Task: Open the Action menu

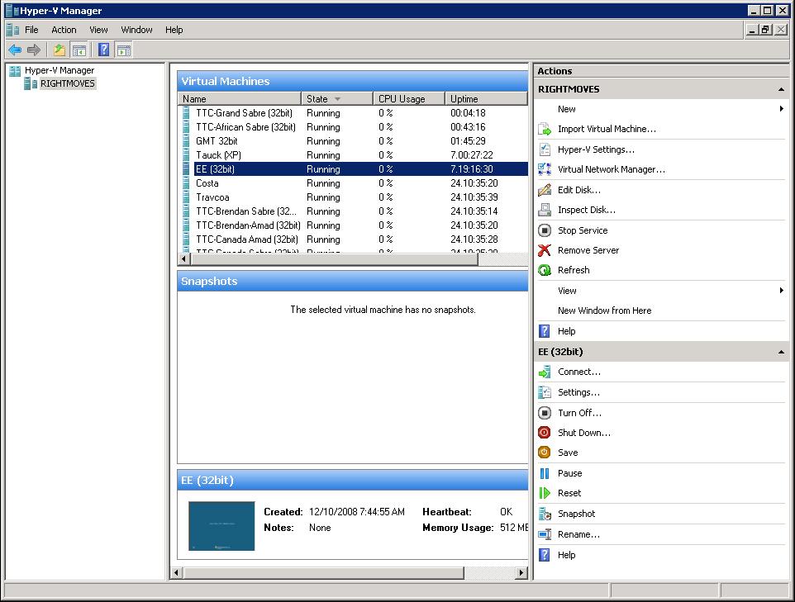Action: click(x=64, y=30)
